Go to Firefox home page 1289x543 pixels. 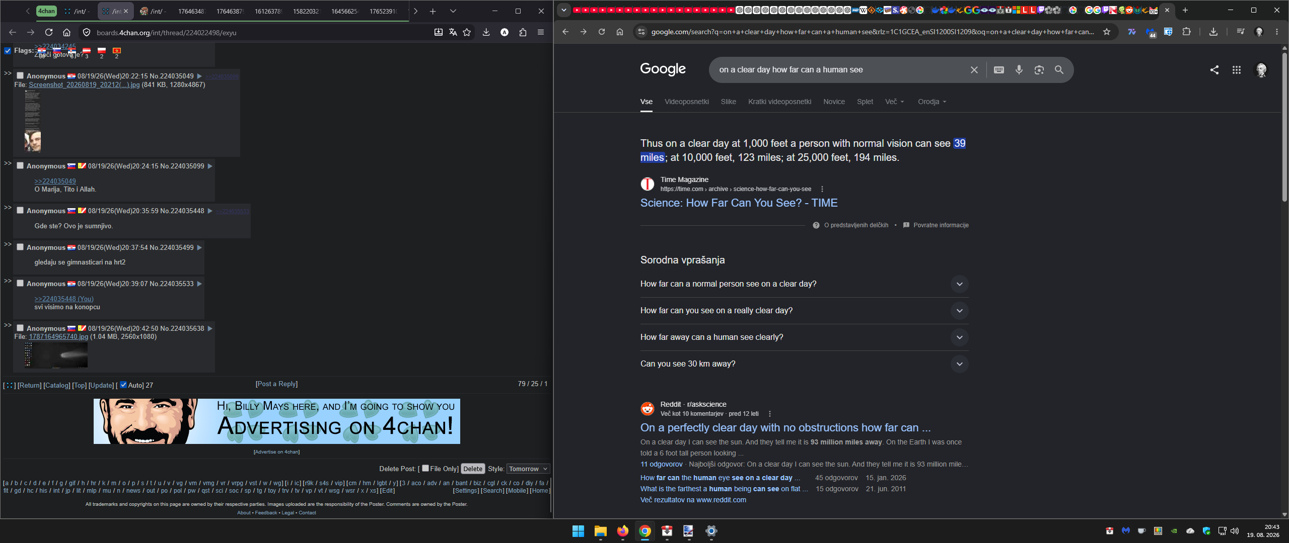[x=66, y=32]
